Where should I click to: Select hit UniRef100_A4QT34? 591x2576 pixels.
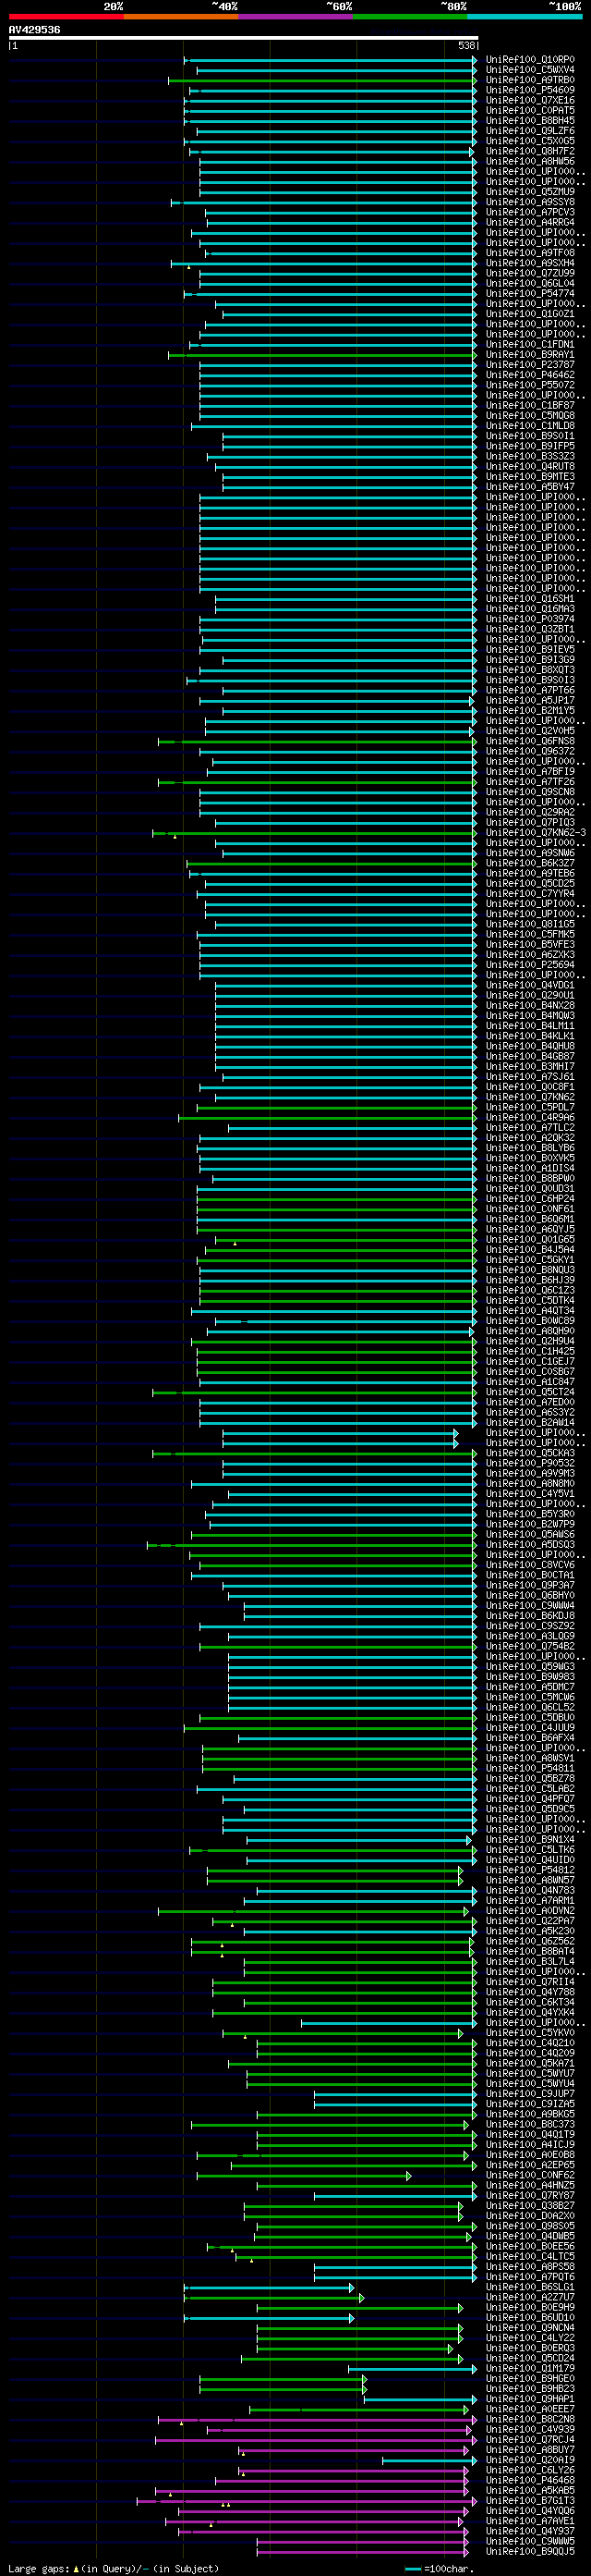[530, 1311]
